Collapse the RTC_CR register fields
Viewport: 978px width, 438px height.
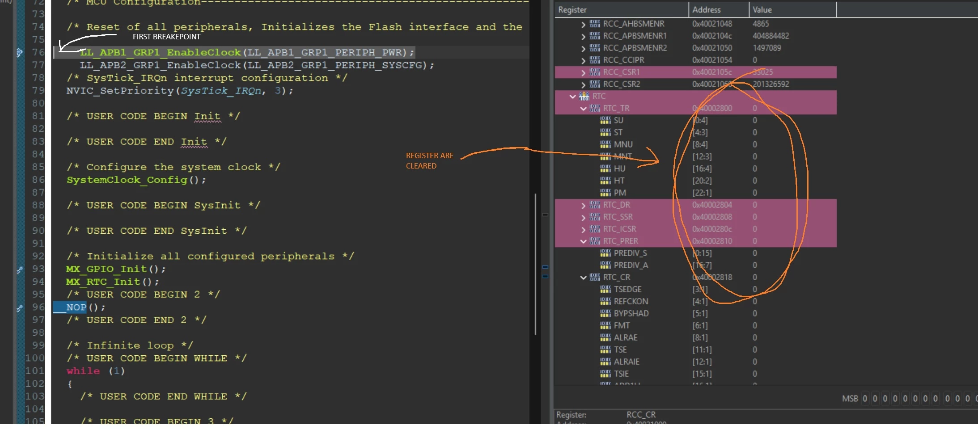583,277
